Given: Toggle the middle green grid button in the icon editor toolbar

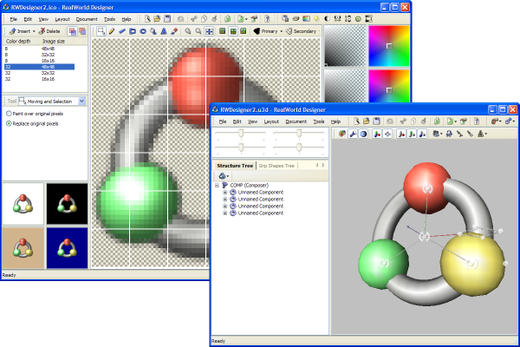Looking at the screenshot, I should tap(233, 31).
